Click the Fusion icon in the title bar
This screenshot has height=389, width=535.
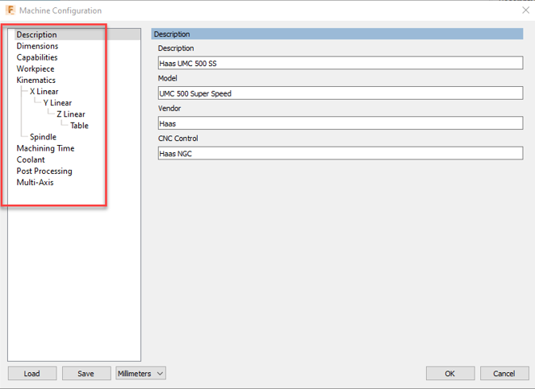pos(10,10)
